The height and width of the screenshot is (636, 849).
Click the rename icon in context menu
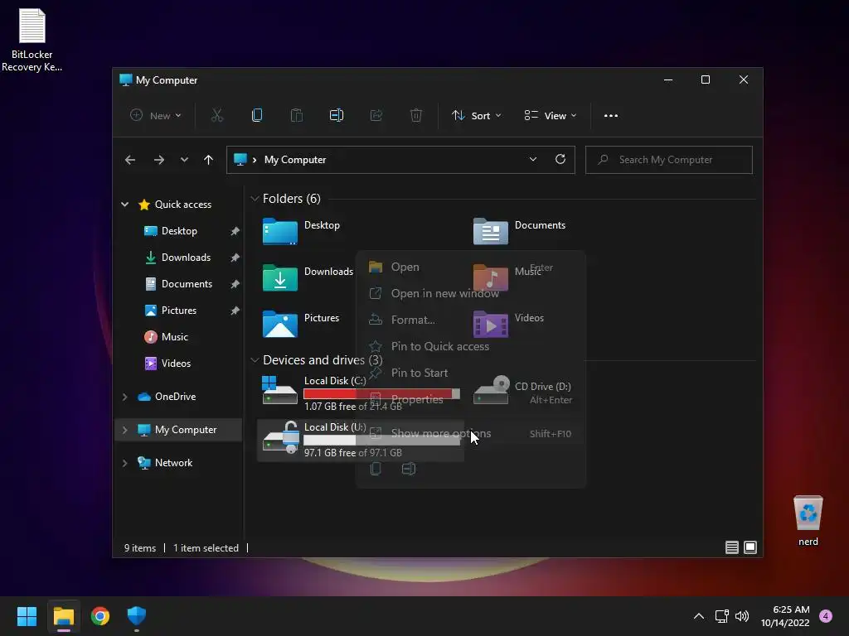click(409, 469)
